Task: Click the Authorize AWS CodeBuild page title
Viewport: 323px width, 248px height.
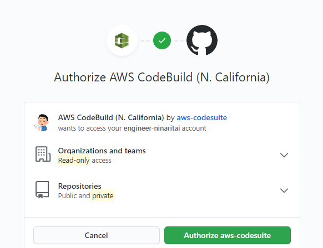Action: tap(161, 77)
